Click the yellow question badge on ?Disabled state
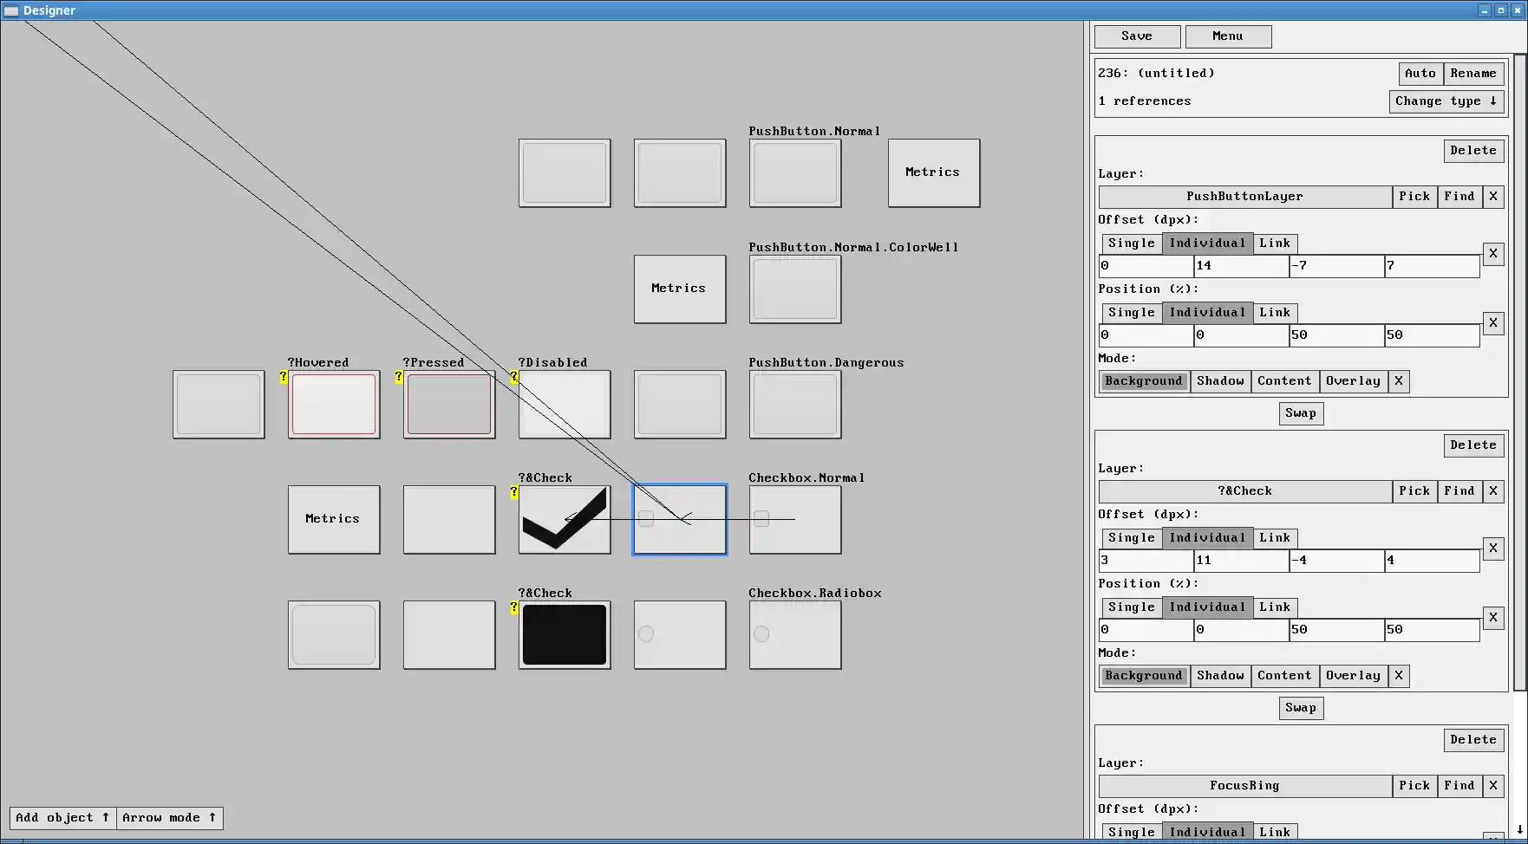Viewport: 1528px width, 844px height. [x=513, y=377]
